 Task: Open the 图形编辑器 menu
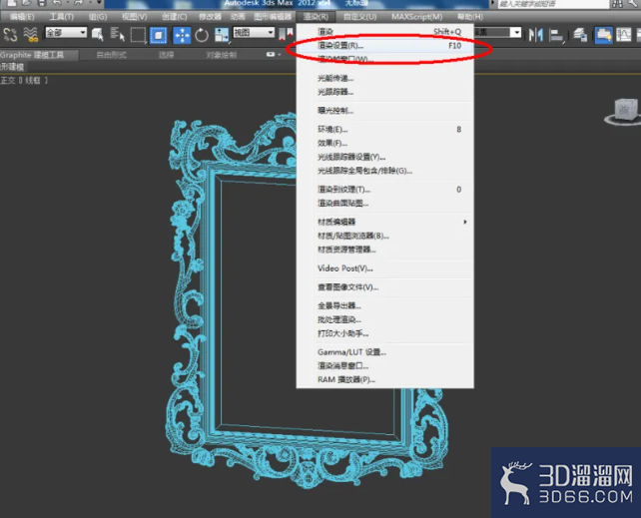(x=273, y=17)
